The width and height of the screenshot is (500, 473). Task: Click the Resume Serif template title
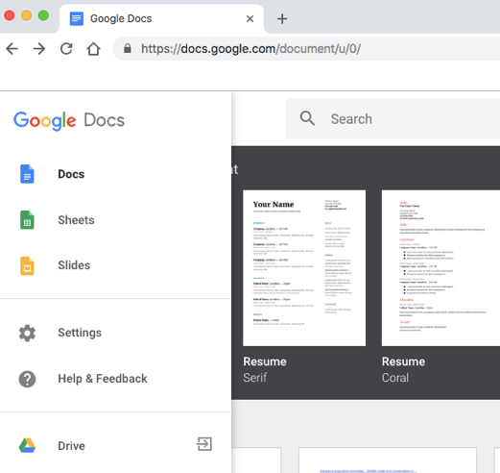[265, 369]
